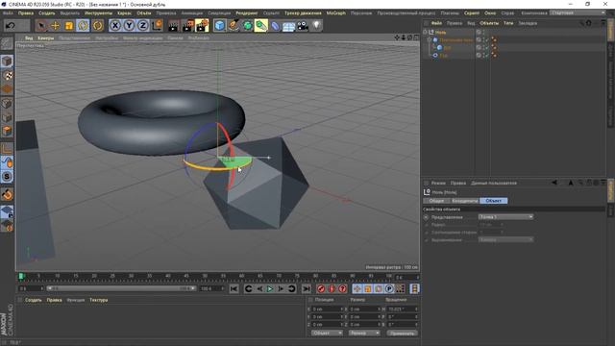Screen dimensions: 615x346
Task: Click the highlighted green Array generator icon
Action: [x=261, y=26]
